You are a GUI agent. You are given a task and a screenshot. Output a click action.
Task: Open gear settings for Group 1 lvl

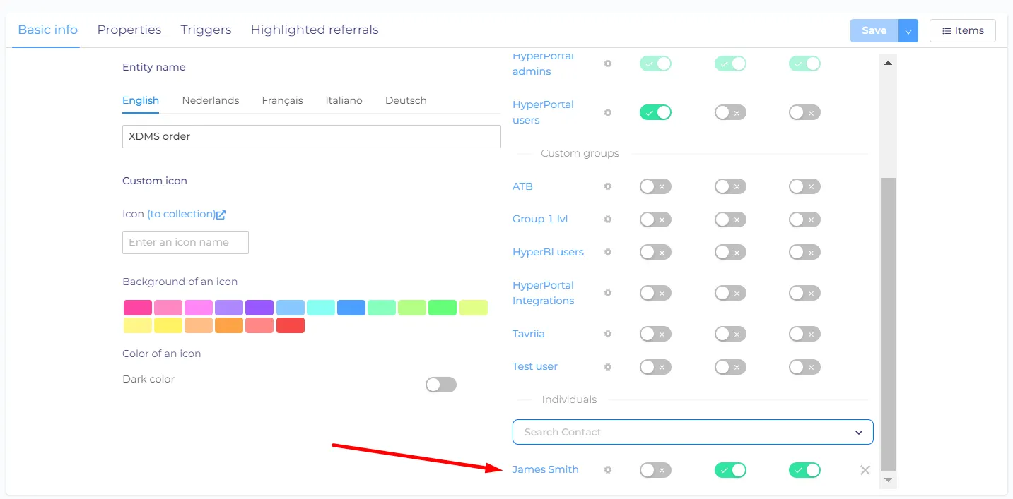click(x=607, y=220)
